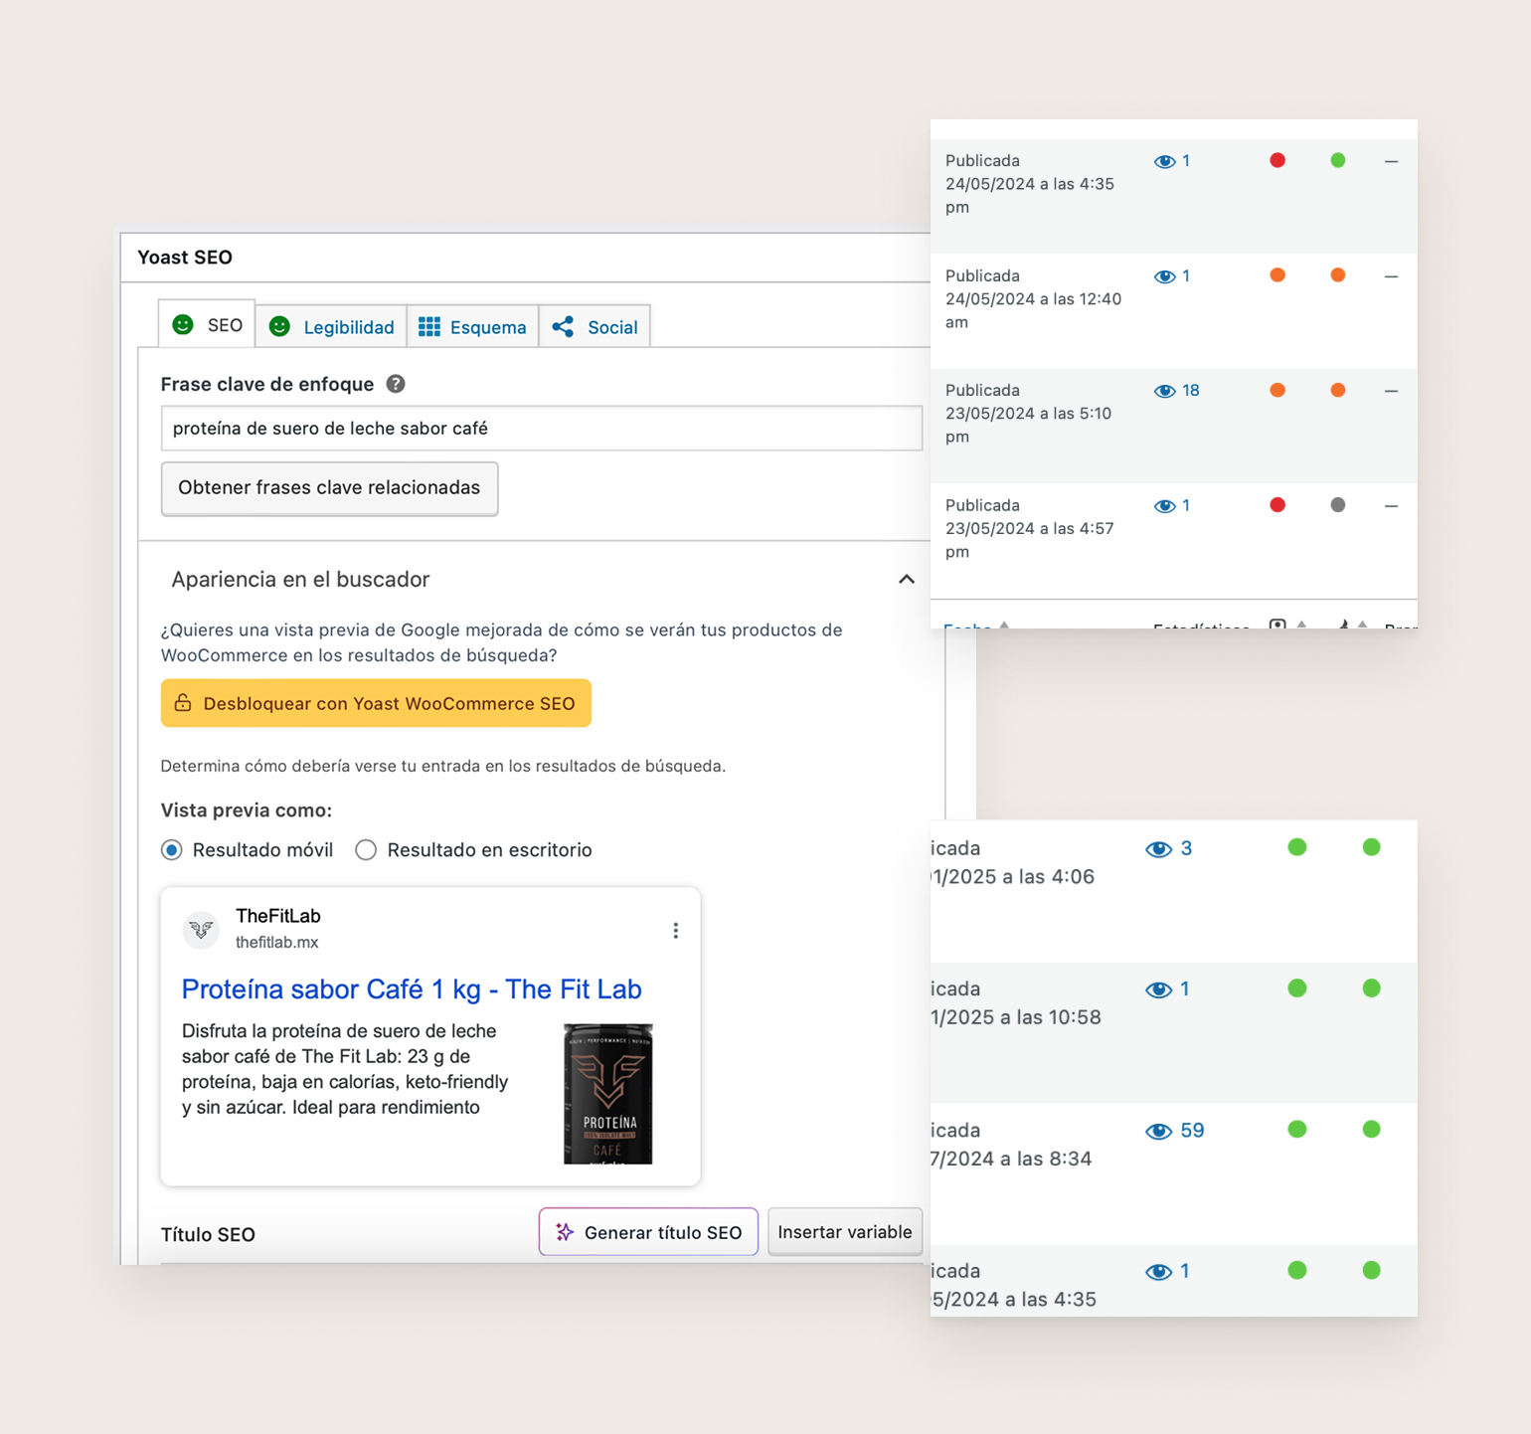Click the TheFitLab favicon in the search preview
This screenshot has width=1531, height=1434.
coord(201,930)
